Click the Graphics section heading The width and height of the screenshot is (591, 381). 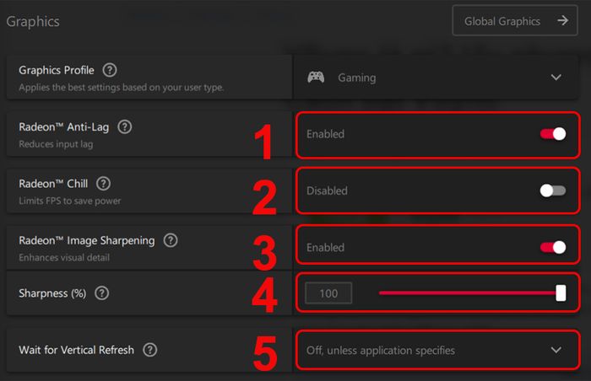point(33,22)
